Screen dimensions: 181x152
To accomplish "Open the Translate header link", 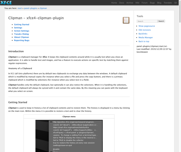I will click(x=168, y=3).
